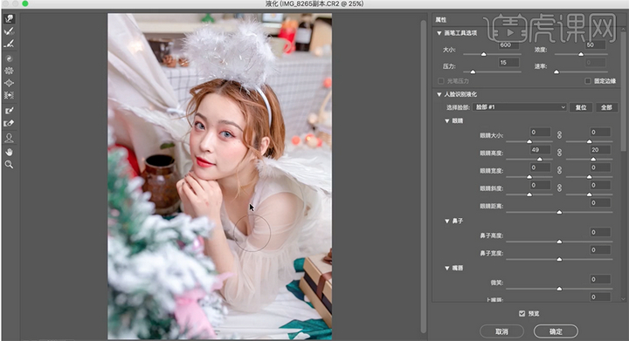Click the 全部 button
629x341 pixels.
606,107
